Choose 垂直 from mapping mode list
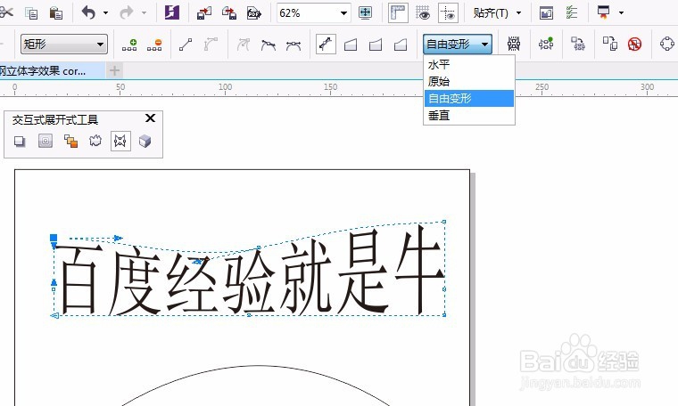 point(469,115)
